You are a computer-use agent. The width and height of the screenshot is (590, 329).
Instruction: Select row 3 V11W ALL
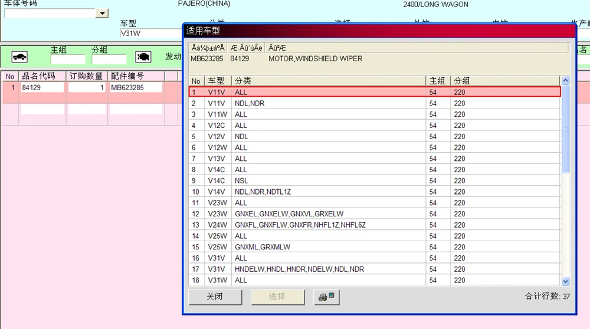[375, 114]
